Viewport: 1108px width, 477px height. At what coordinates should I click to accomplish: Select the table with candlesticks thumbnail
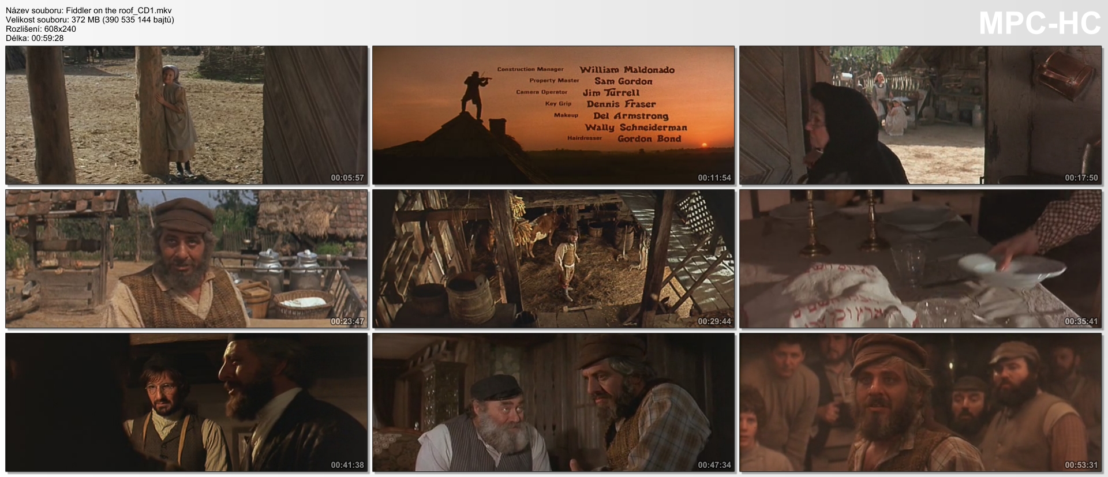click(920, 259)
